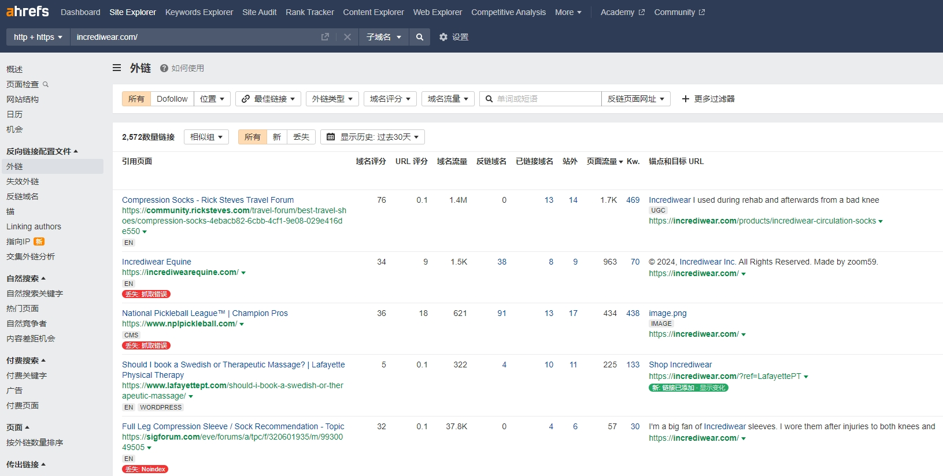
Task: Open Rank Tracker tab
Action: tap(310, 12)
